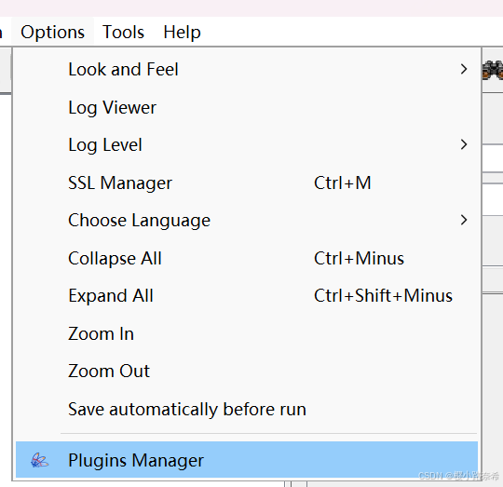Open the Plugins Manager entry

[247, 460]
